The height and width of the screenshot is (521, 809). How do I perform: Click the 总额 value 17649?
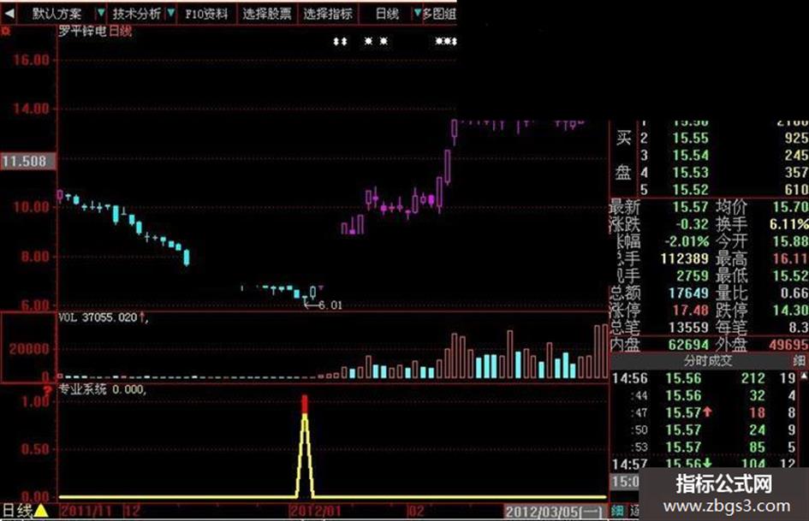[689, 293]
